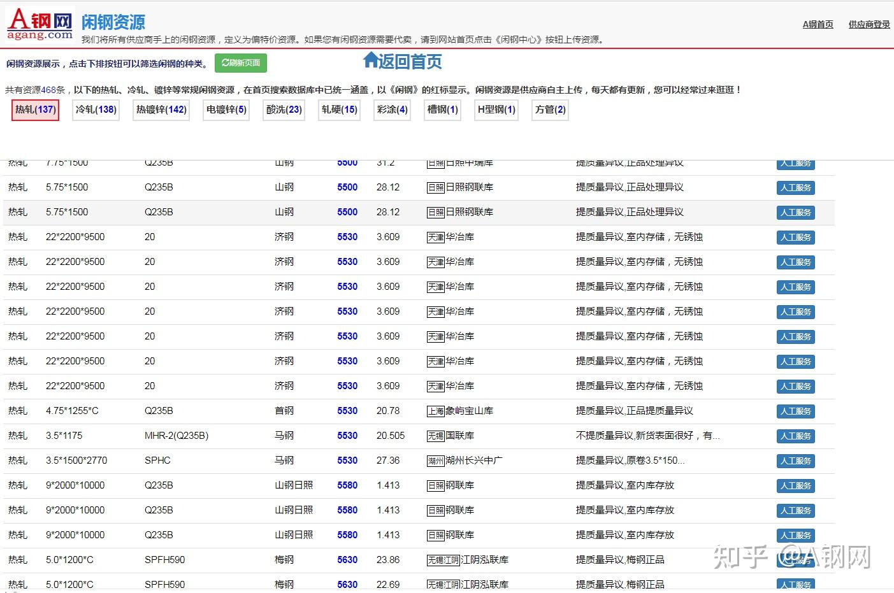This screenshot has height=593, width=894.
Task: Click the 闲钢资源 page title
Action: click(113, 22)
